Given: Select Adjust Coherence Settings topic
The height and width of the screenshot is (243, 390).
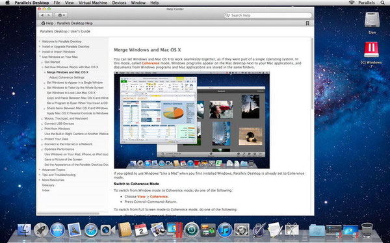Looking at the screenshot, I should pyautogui.click(x=67, y=77).
